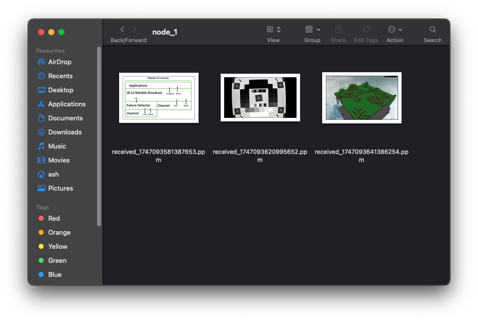Open the Applications folder in sidebar
Screen dimensions: 478x322
click(x=67, y=104)
